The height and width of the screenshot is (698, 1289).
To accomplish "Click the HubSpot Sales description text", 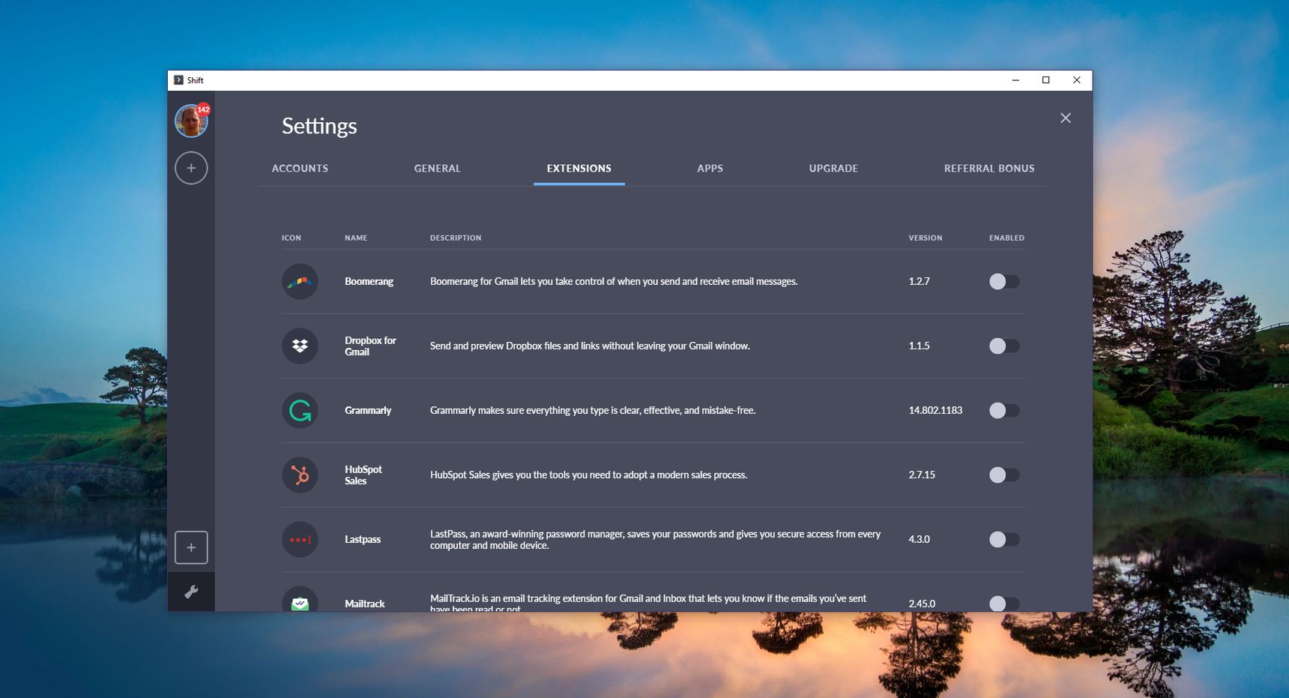I will [x=588, y=475].
